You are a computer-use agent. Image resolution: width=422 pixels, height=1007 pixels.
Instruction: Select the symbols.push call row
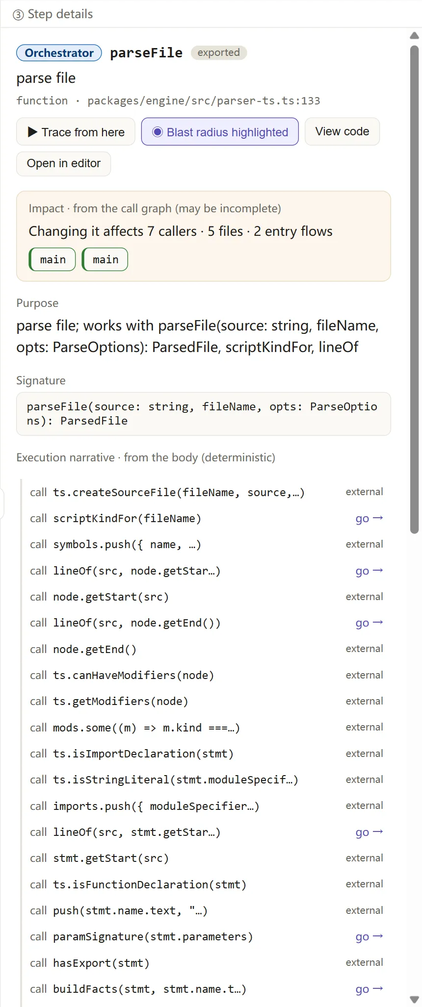tap(206, 544)
